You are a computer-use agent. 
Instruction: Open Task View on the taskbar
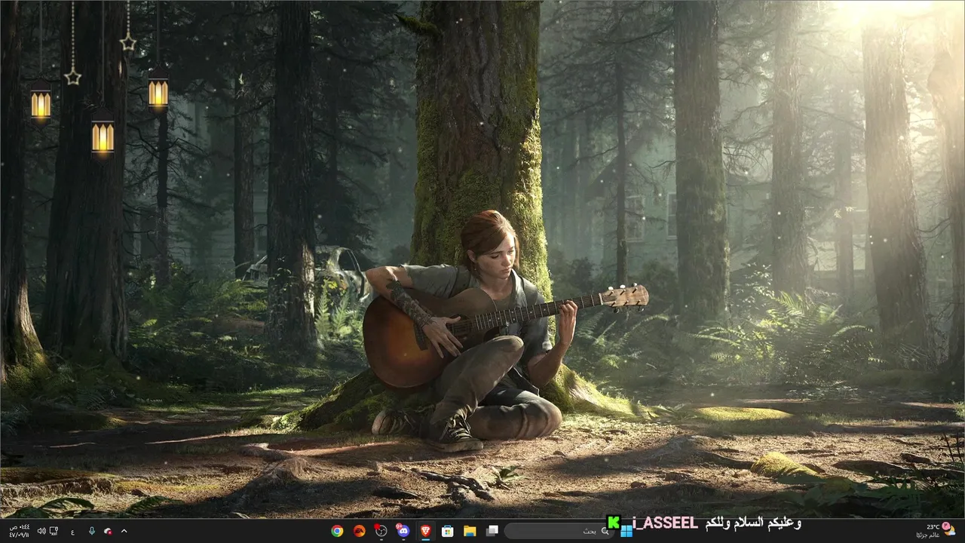[492, 531]
